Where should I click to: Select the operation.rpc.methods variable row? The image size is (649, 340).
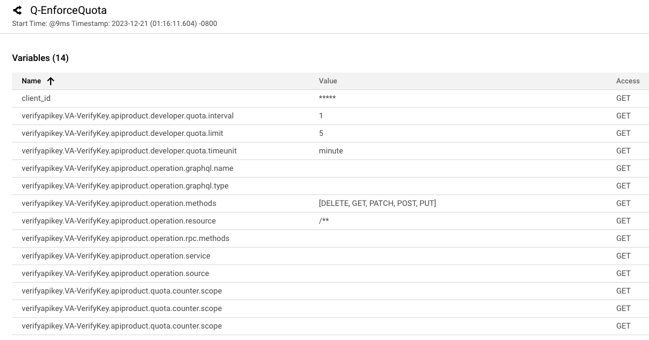[126, 239]
